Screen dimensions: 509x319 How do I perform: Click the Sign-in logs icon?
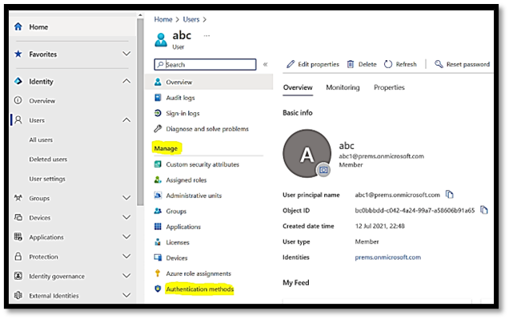tap(158, 113)
